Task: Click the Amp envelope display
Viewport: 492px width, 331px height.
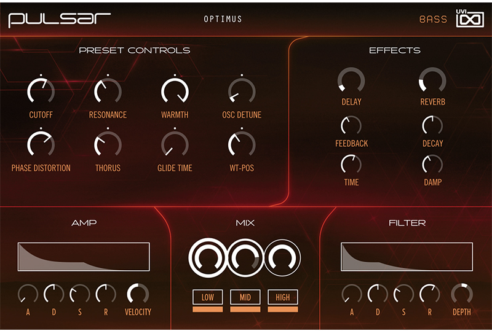Action: (84, 257)
